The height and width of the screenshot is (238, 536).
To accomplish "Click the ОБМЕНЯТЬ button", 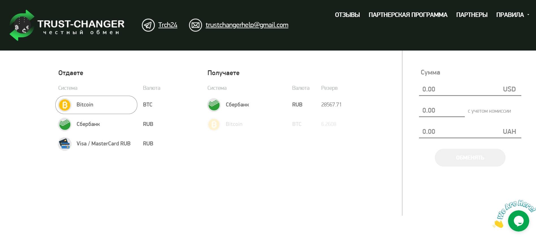I will tap(470, 158).
